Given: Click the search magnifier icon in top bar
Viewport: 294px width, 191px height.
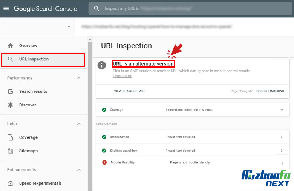Looking at the screenshot, I should 96,8.
